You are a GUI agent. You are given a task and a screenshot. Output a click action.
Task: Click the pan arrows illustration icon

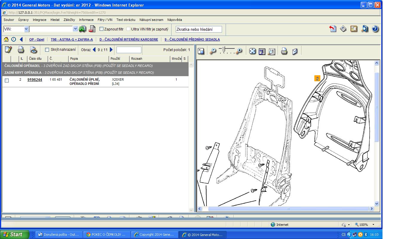click(253, 51)
